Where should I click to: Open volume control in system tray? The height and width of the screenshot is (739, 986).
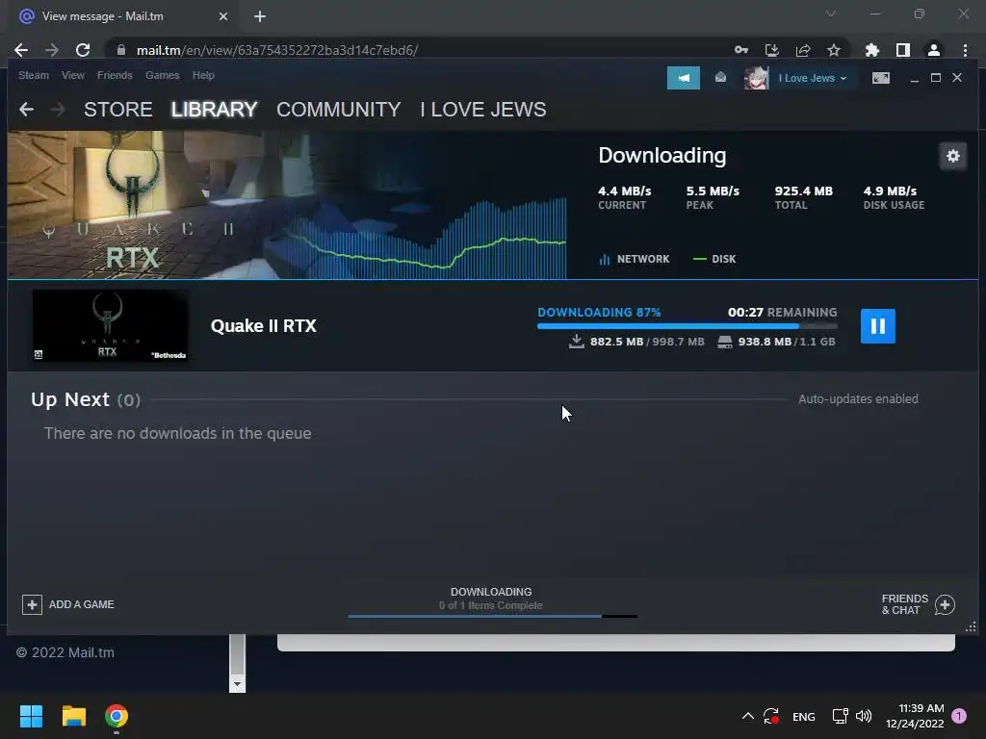pyautogui.click(x=864, y=716)
